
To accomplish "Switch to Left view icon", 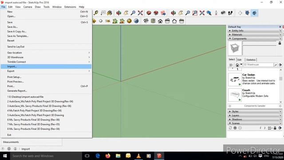I will [181, 21].
